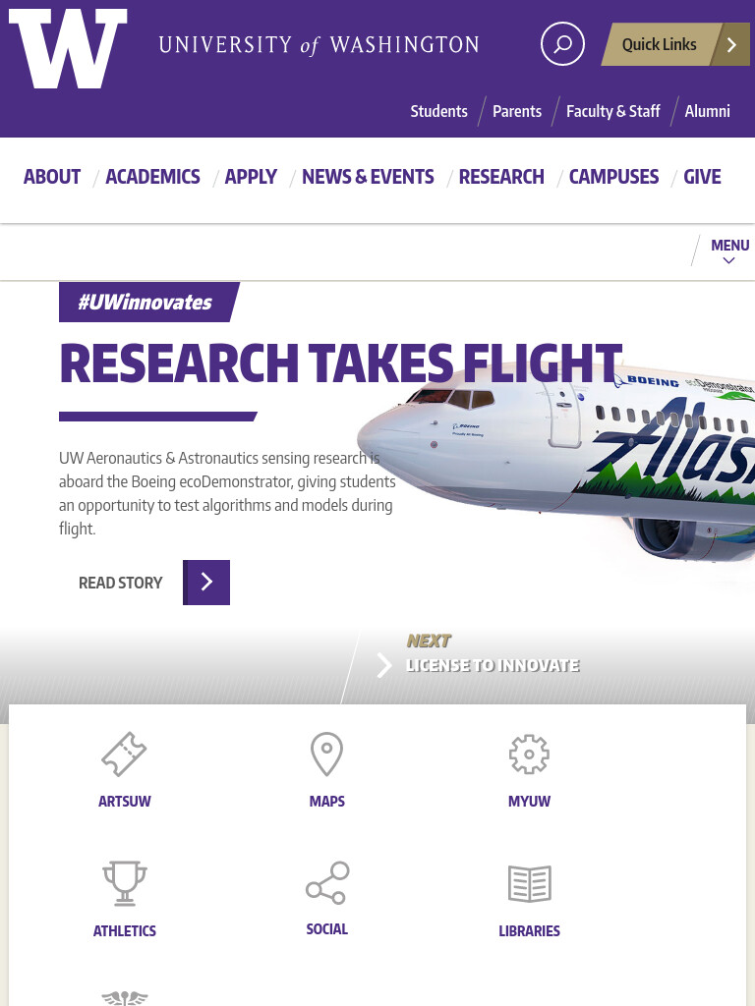
Task: Click the University of Washington W logo
Action: [x=68, y=49]
